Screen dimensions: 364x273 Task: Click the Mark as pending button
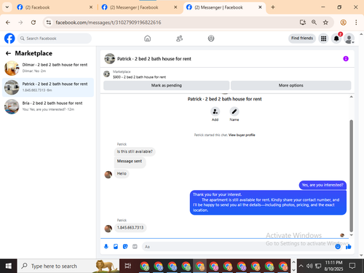[x=167, y=85]
